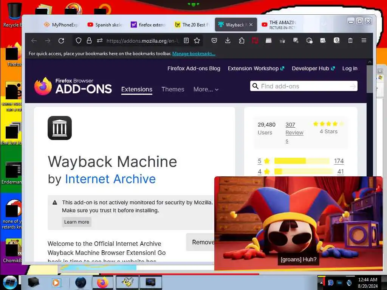Filter reviews by 5 stars
The image size is (387, 290).
pyautogui.click(x=263, y=161)
